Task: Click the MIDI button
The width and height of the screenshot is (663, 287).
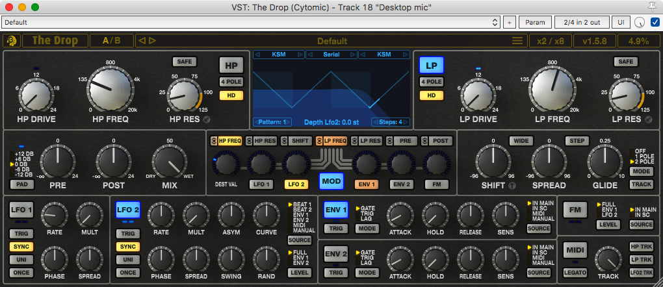Action: [x=575, y=250]
